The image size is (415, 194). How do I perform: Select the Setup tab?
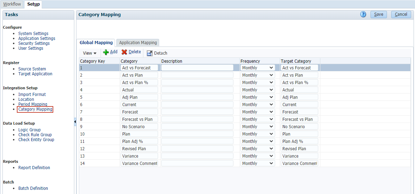[x=33, y=4]
